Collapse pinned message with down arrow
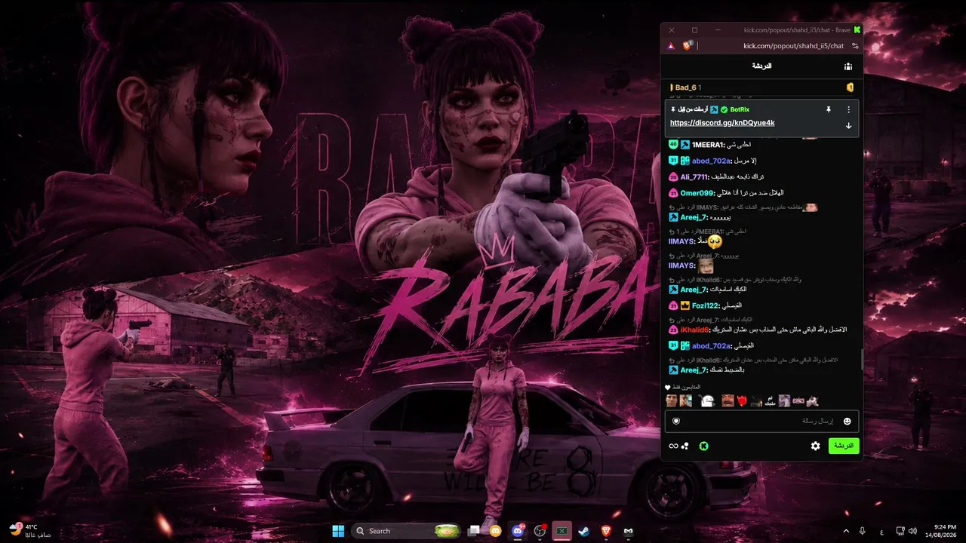Image resolution: width=966 pixels, height=543 pixels. coord(848,126)
